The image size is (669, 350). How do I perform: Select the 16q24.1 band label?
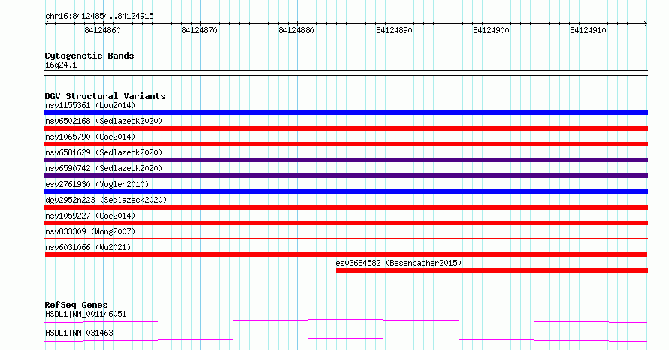pyautogui.click(x=61, y=65)
